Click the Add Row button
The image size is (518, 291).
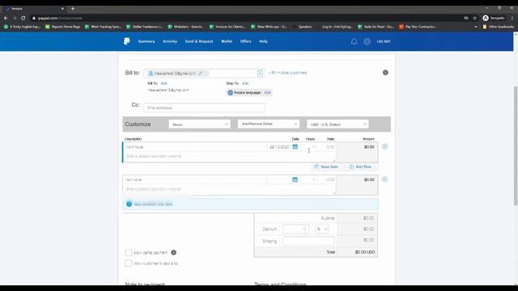click(360, 167)
